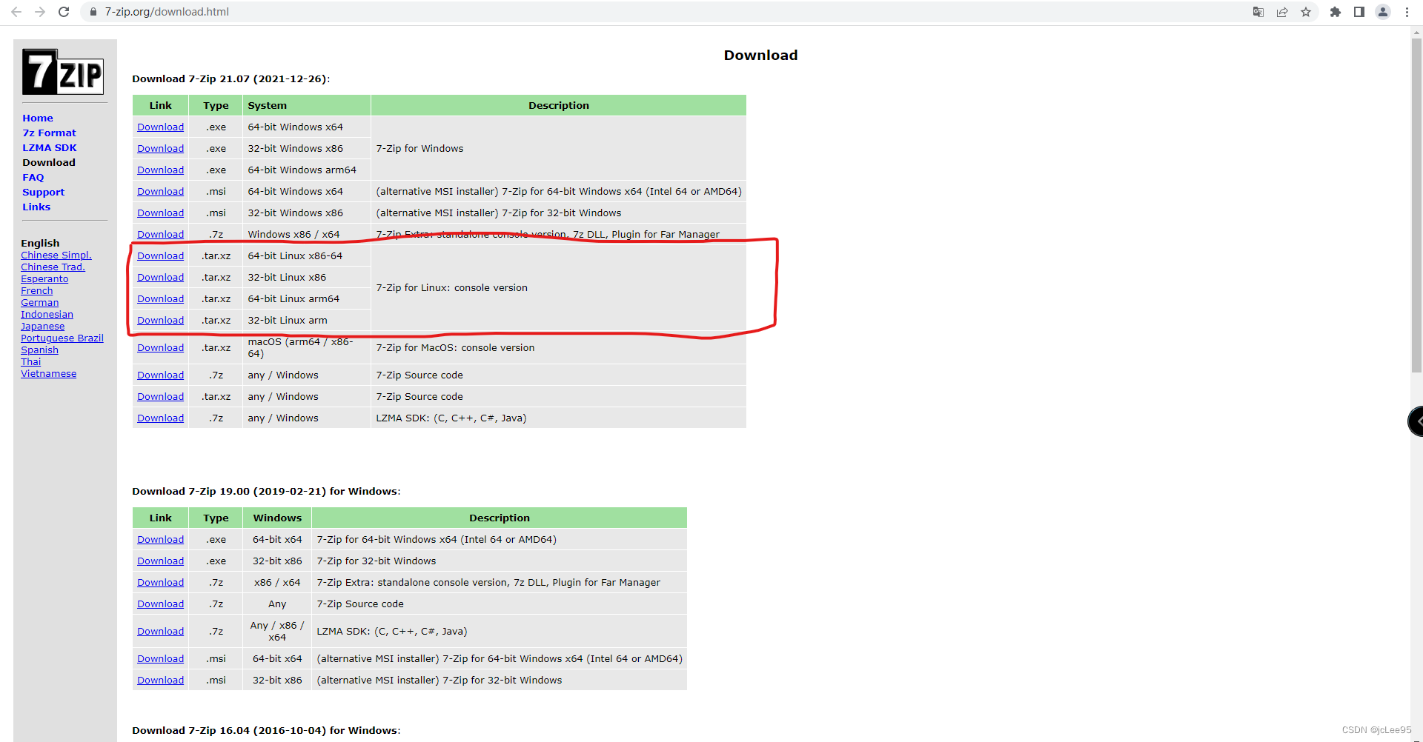This screenshot has width=1423, height=742.
Task: Switch language to Vietnamese
Action: click(48, 374)
